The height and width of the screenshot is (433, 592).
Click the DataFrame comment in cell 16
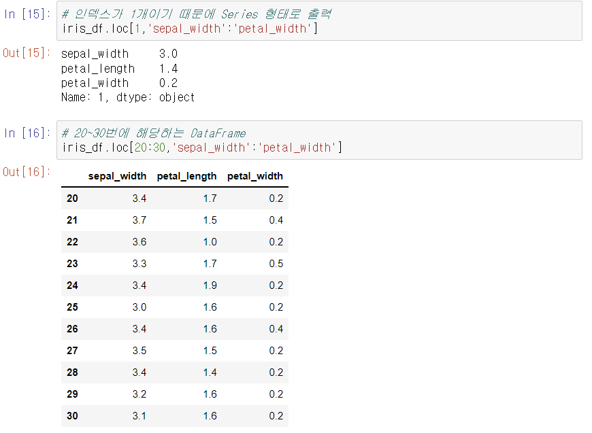point(153,133)
